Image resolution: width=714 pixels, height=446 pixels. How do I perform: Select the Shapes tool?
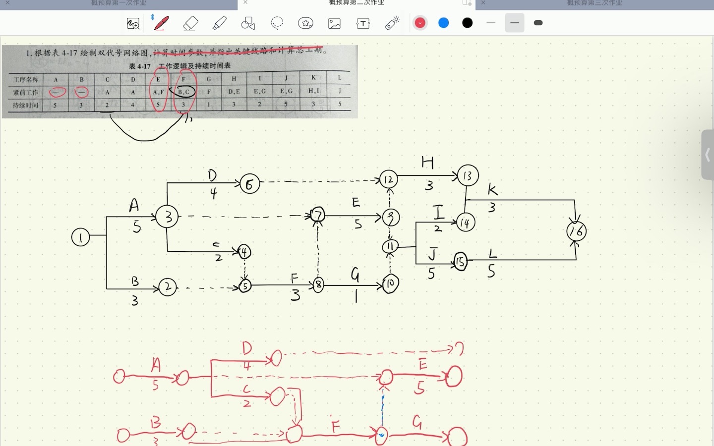click(248, 23)
